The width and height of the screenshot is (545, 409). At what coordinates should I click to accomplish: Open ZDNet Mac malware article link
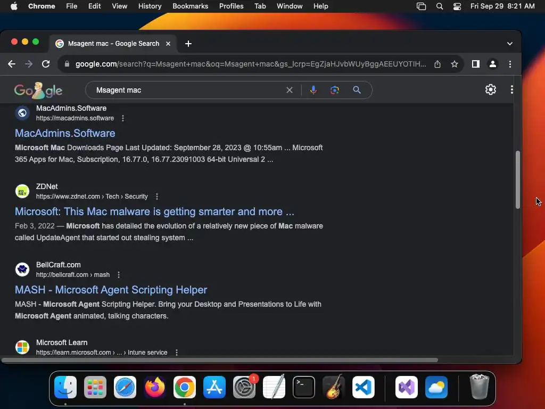(154, 211)
